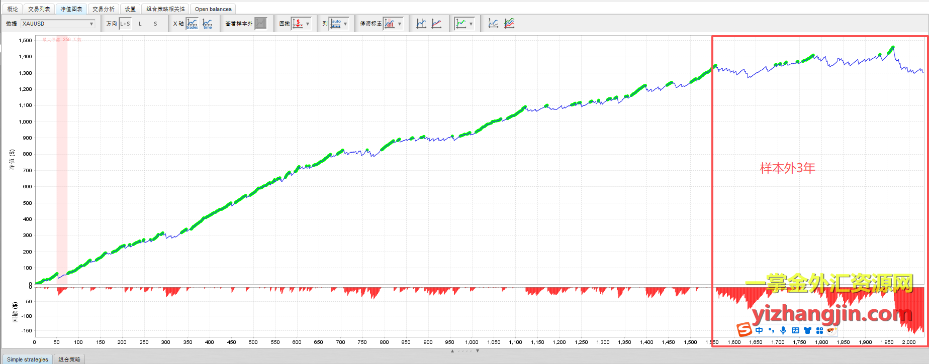Click the multi-colored stacked lines chart icon
The image size is (929, 364).
(509, 24)
